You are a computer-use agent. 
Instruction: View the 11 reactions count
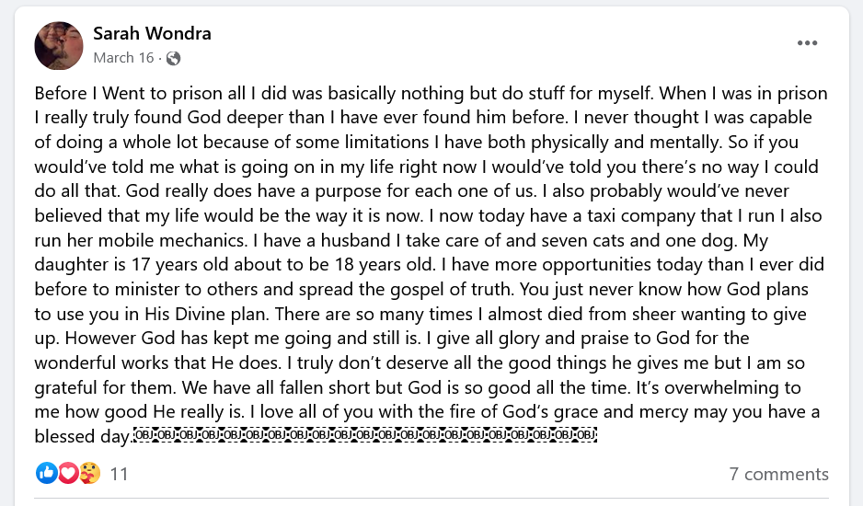pos(119,475)
